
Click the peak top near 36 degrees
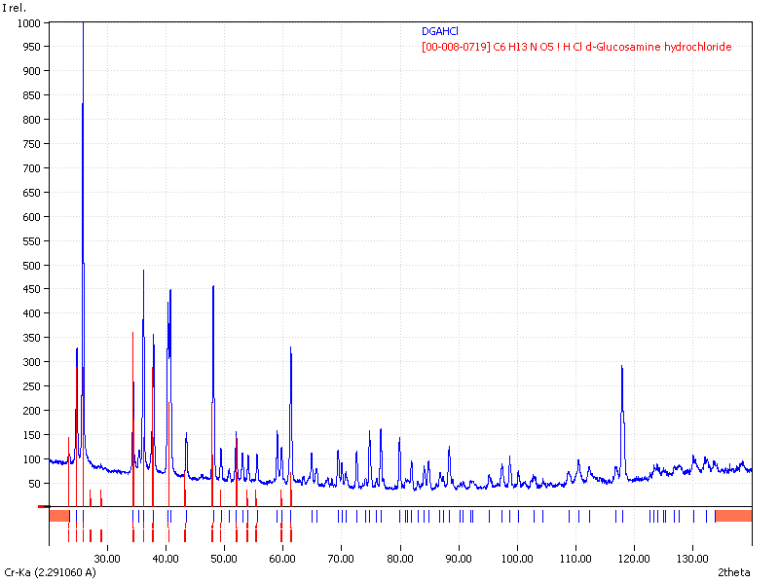(x=143, y=272)
